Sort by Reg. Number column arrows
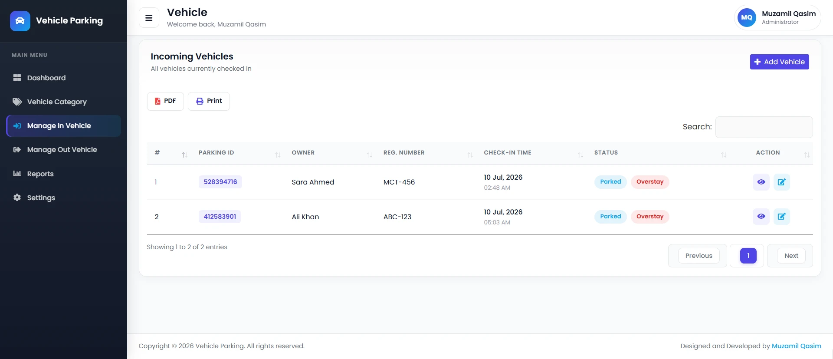 [470, 155]
